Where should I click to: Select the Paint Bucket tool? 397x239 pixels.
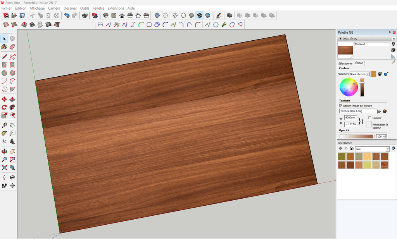pyautogui.click(x=4, y=47)
